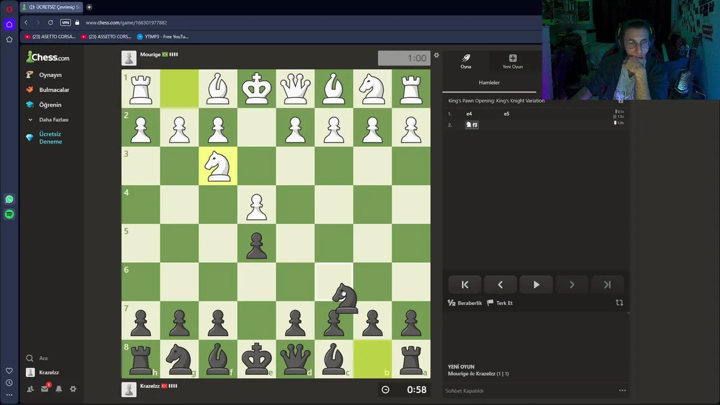Open Opera sidebar heart icon
The height and width of the screenshot is (405, 720).
[9, 371]
